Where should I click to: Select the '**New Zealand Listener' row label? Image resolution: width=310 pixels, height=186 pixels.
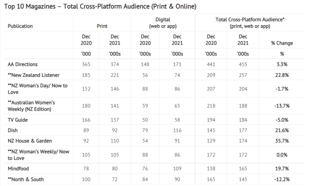(x=34, y=75)
